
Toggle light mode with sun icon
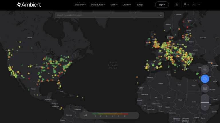[177, 5]
